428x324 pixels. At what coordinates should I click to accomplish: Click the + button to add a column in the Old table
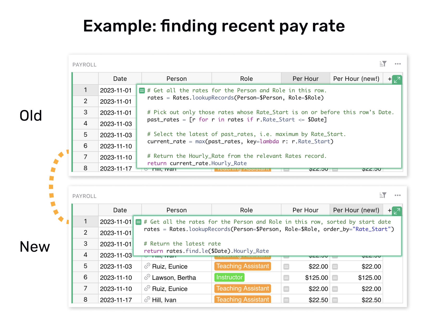coord(389,79)
